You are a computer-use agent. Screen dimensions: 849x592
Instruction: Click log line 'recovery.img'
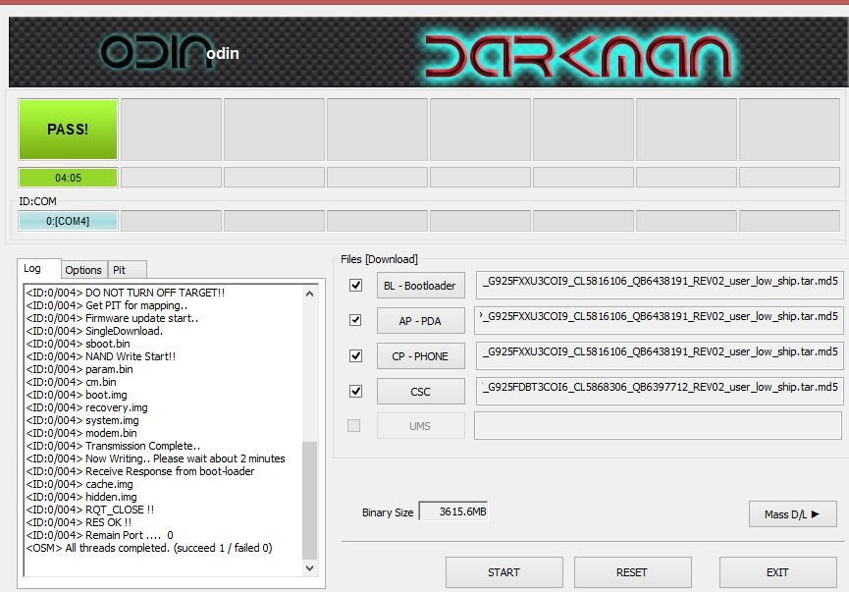[87, 407]
